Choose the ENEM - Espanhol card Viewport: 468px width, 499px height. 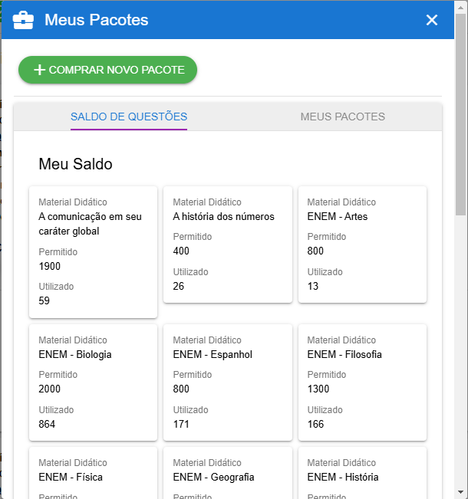pyautogui.click(x=228, y=382)
